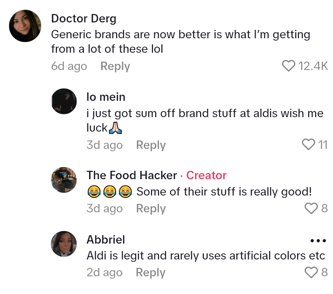This screenshot has width=333, height=294.
Task: Open Doctor Derg username link
Action: click(x=83, y=19)
